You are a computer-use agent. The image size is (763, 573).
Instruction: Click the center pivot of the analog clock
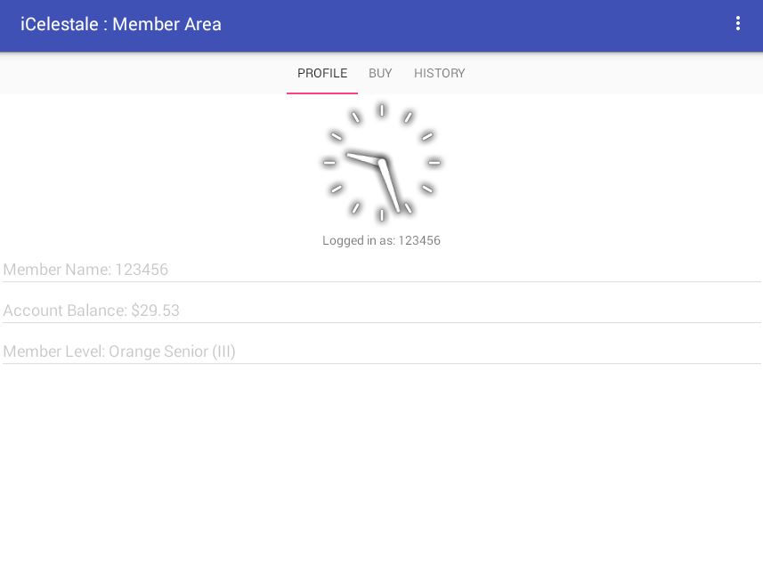[x=382, y=163]
